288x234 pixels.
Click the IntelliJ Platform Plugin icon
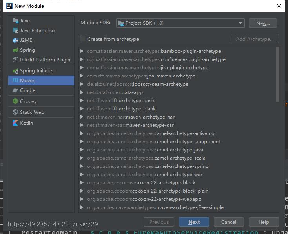tap(15, 59)
